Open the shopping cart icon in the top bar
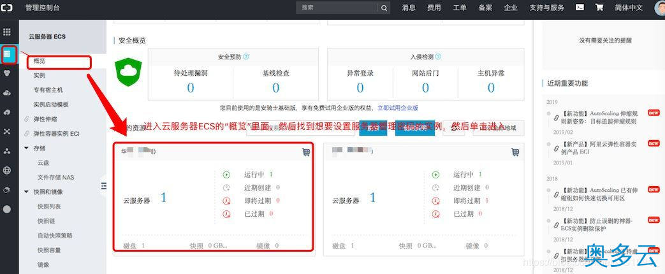Screen dimensions: 665x274 point(599,7)
